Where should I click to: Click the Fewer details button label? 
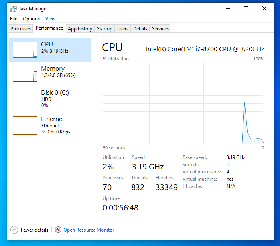click(34, 230)
